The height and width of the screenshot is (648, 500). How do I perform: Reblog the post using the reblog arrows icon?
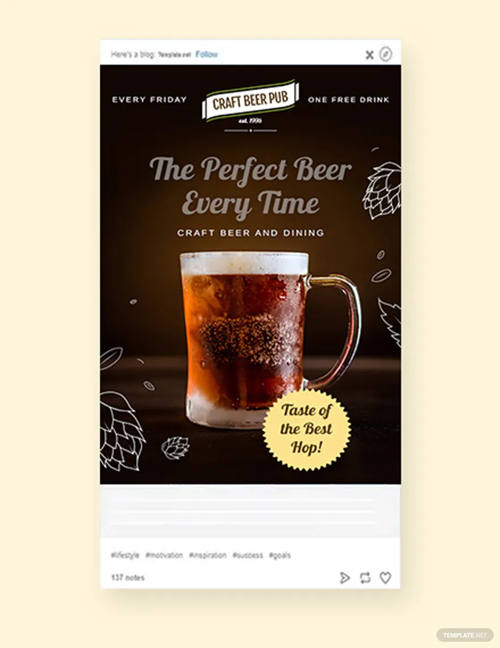(365, 578)
